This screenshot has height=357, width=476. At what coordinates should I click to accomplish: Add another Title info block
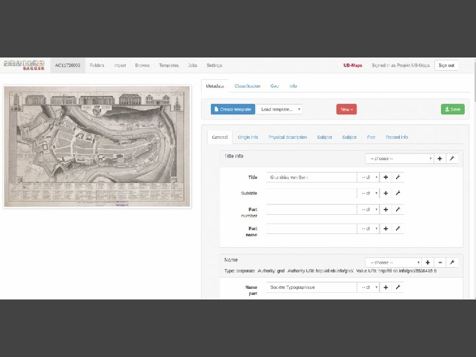coord(440,159)
